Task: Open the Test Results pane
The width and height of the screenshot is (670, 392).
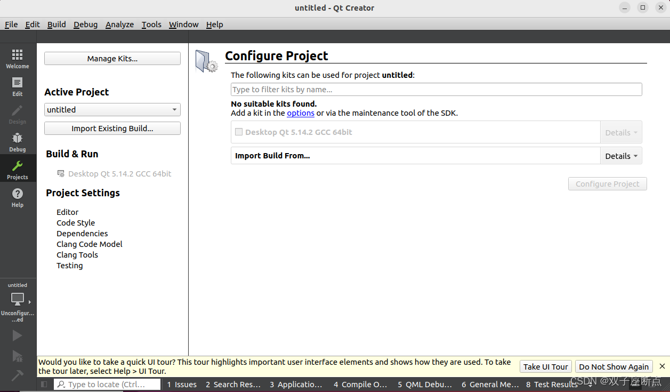Action: pyautogui.click(x=552, y=385)
